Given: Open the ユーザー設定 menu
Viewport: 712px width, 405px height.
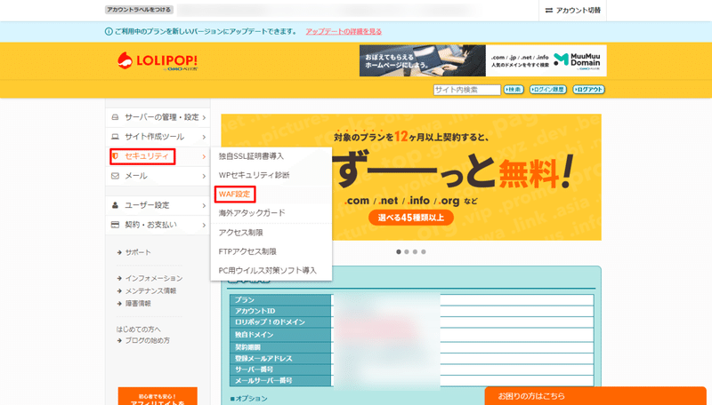Looking at the screenshot, I should pos(158,205).
